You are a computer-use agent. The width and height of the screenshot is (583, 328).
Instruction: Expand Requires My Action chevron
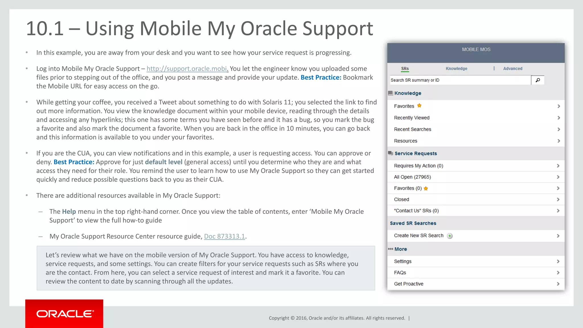click(x=558, y=166)
